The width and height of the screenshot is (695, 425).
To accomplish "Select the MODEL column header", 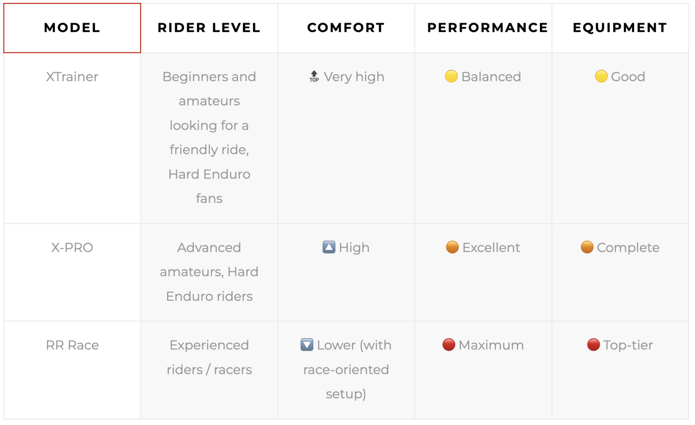I will click(72, 28).
